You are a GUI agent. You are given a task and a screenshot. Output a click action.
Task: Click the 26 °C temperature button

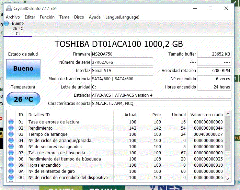(x=23, y=99)
